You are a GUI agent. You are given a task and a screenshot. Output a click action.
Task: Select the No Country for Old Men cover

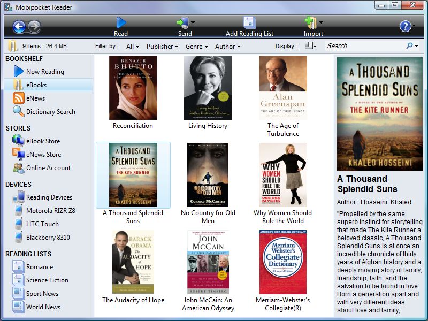208,175
